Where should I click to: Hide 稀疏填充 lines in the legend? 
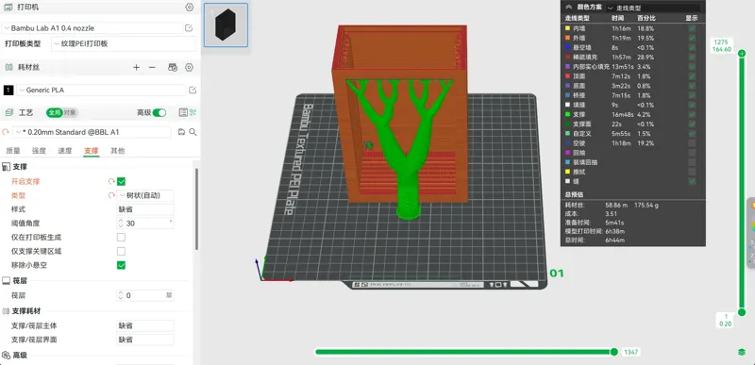692,58
